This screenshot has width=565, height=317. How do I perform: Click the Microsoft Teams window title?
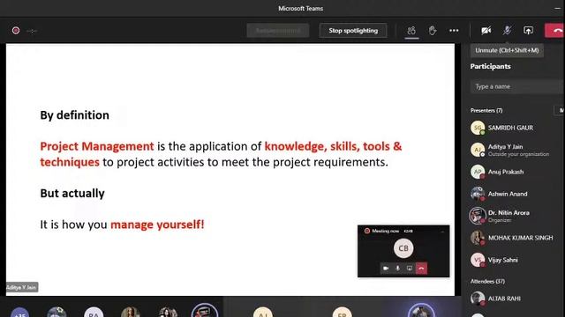[x=300, y=8]
